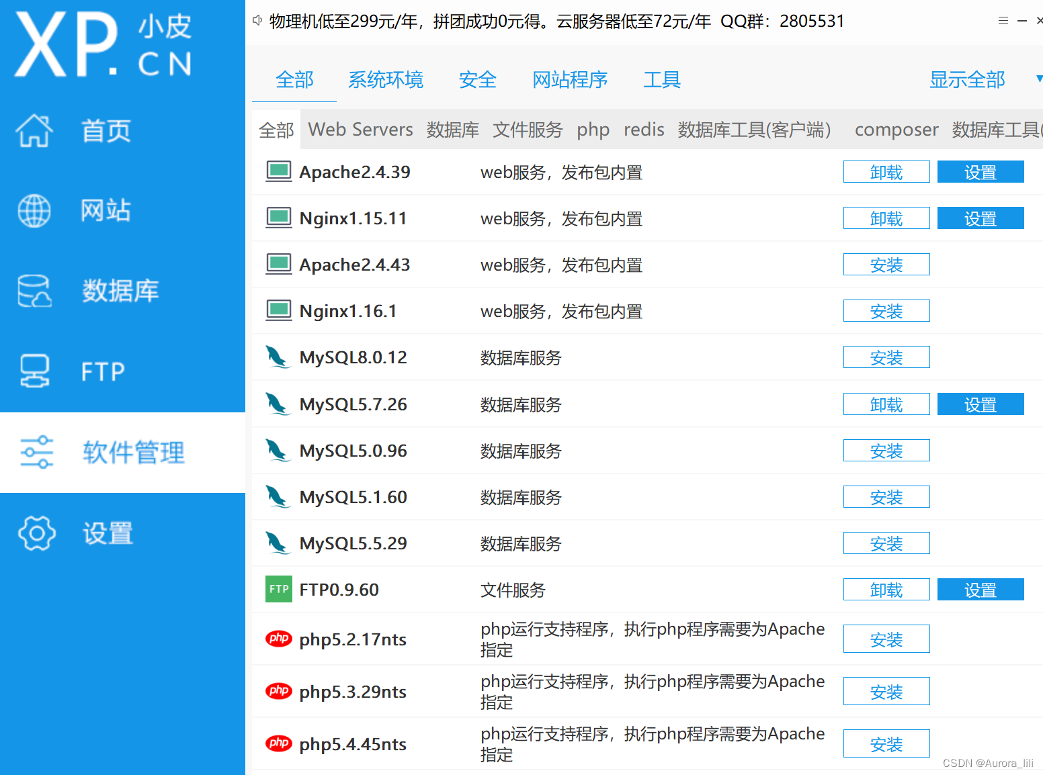Select the 全部 top category tab

coord(294,80)
